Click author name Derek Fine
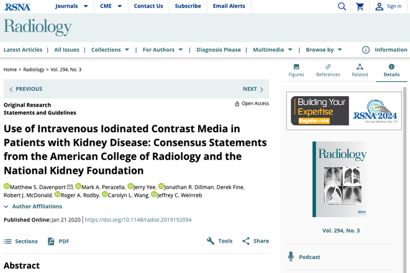Image resolution: width=410 pixels, height=273 pixels. [230, 187]
